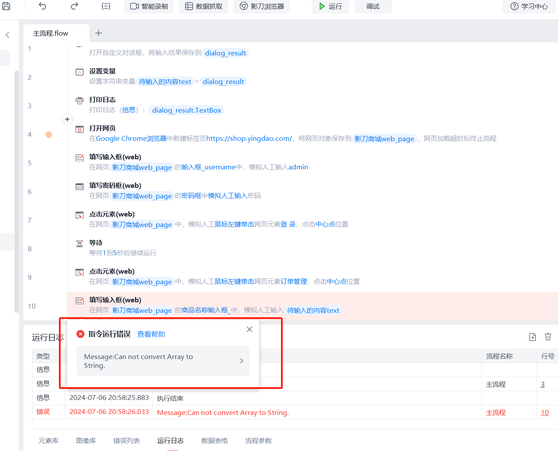Viewport: 558px width, 451px height.
Task: Jump to line 10 from the error row
Action: point(545,412)
